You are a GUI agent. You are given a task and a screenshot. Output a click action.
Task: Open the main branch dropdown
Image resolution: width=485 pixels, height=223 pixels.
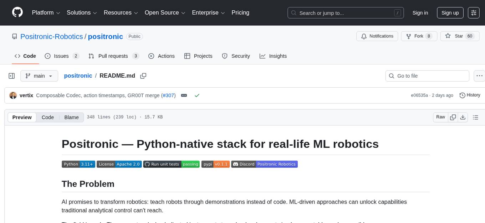click(39, 76)
